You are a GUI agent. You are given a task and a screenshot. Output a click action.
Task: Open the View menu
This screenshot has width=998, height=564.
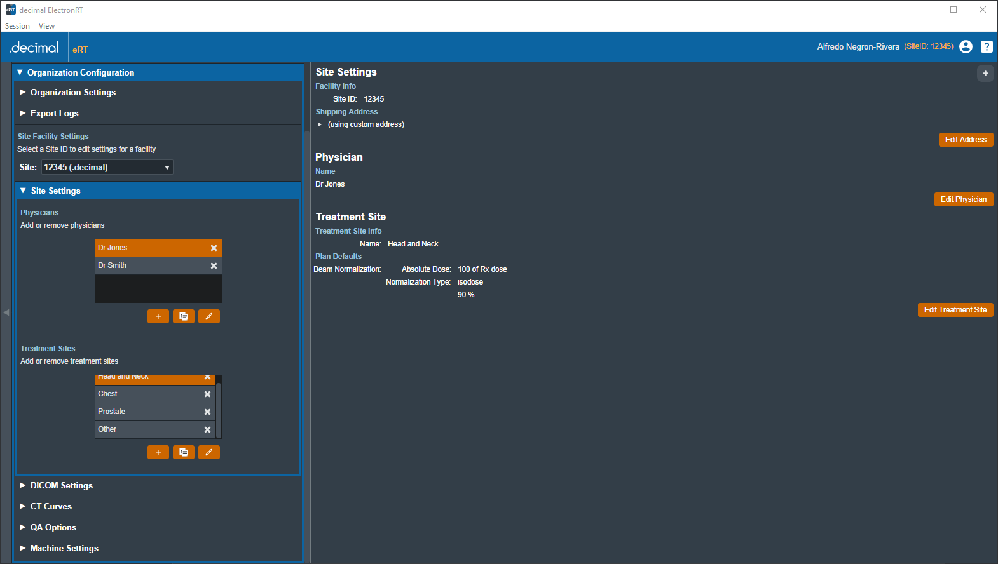(46, 26)
